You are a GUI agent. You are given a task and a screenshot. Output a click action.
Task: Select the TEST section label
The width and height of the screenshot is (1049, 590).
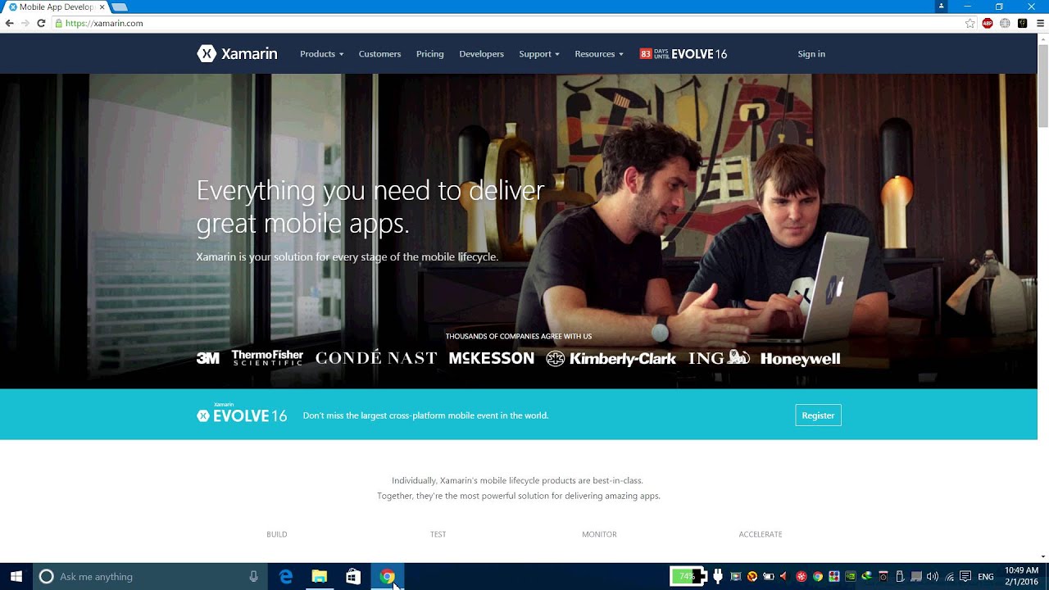438,534
